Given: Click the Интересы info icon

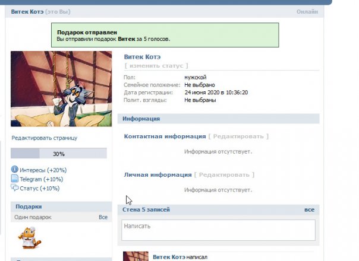Looking at the screenshot, I should (15, 169).
